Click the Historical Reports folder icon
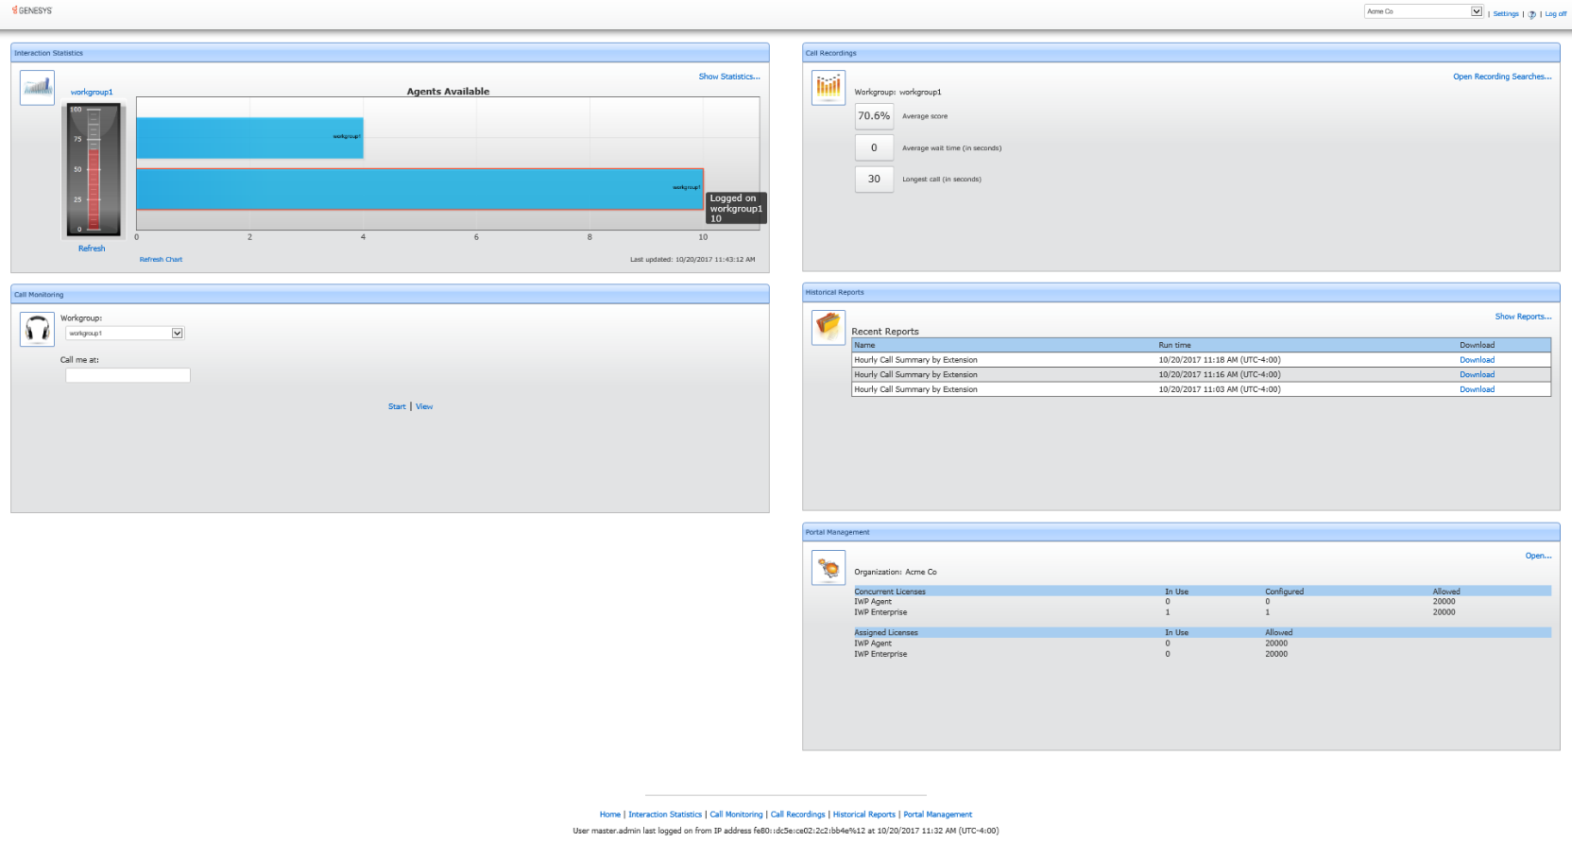 click(828, 328)
